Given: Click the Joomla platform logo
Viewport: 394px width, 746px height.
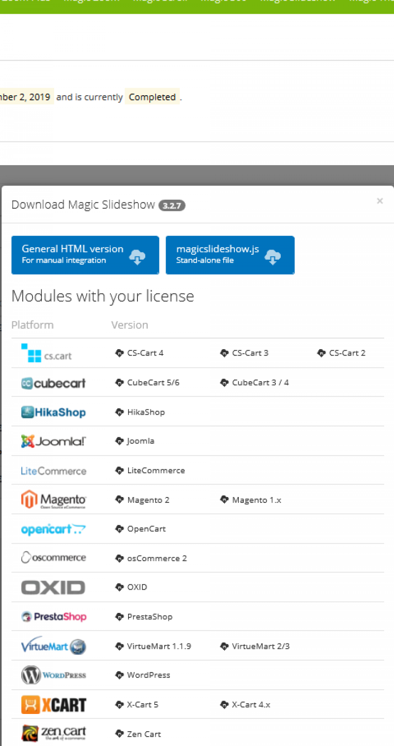Looking at the screenshot, I should (x=53, y=441).
